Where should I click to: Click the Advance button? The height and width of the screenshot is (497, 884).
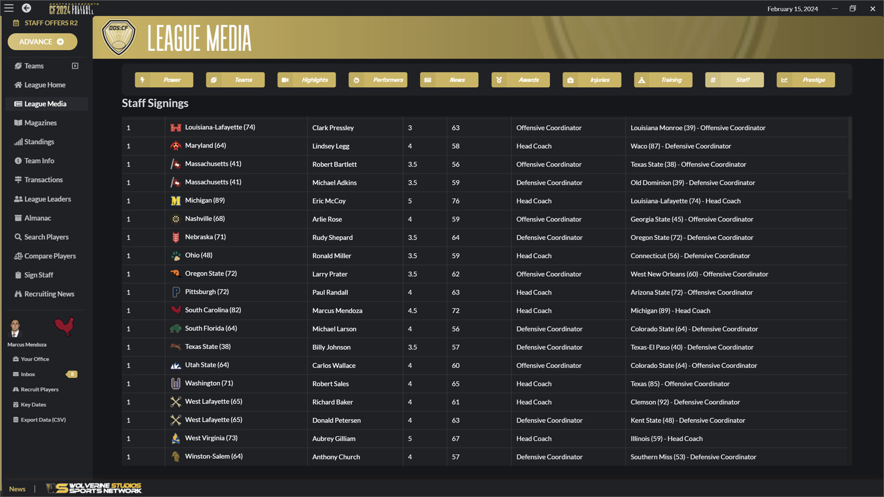click(42, 41)
